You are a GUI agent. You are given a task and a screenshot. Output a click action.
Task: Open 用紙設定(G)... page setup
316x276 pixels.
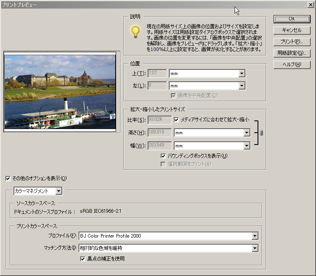pos(292,53)
